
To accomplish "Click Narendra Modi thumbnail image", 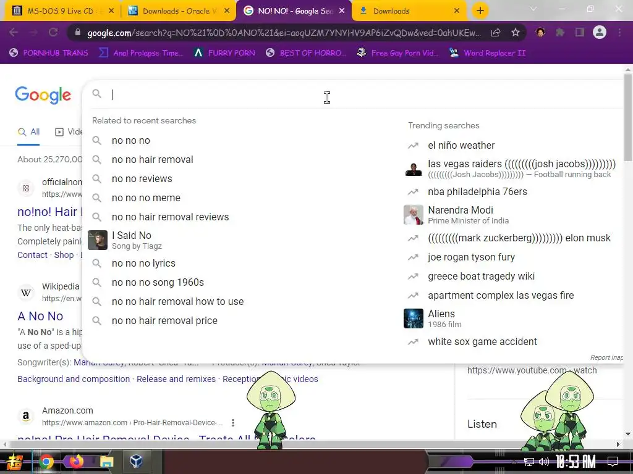I will point(414,215).
